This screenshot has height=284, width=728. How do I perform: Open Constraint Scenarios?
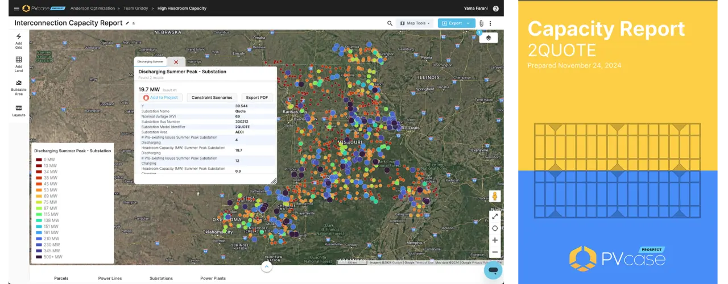pyautogui.click(x=212, y=98)
